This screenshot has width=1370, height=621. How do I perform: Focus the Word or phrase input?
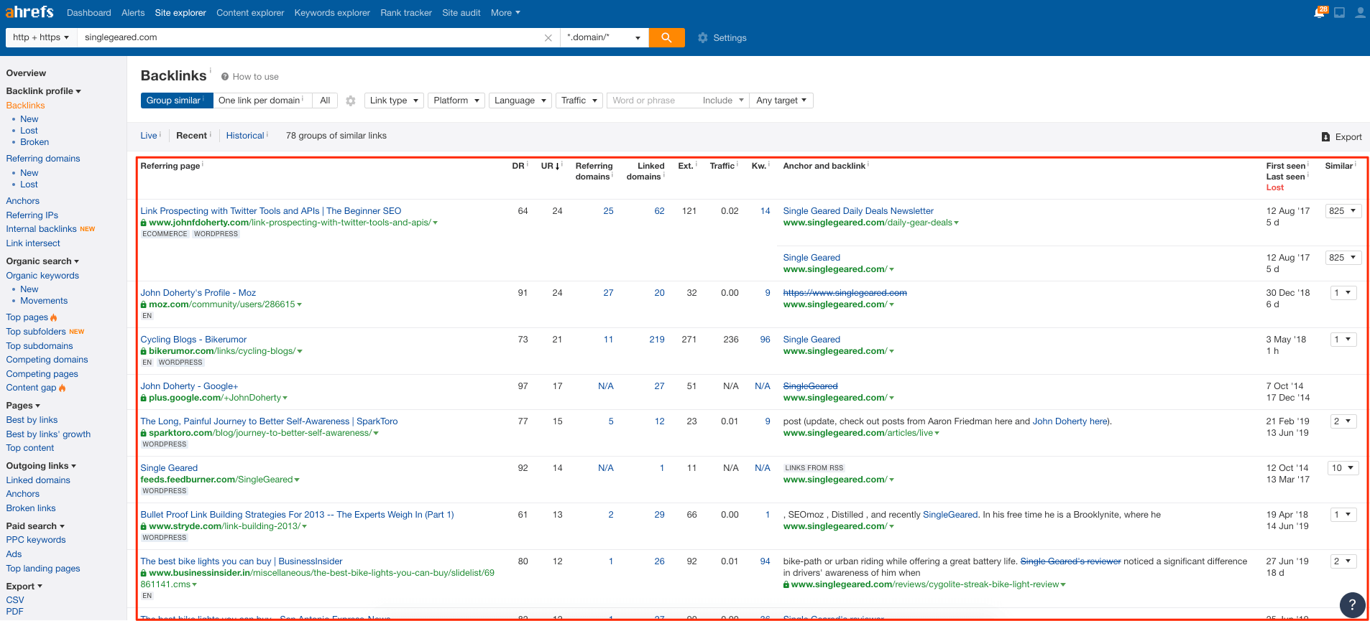pyautogui.click(x=653, y=101)
